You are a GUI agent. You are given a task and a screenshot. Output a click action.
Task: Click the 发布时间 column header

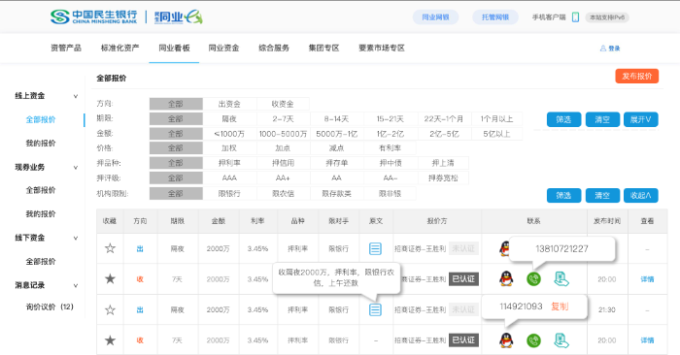pyautogui.click(x=607, y=221)
